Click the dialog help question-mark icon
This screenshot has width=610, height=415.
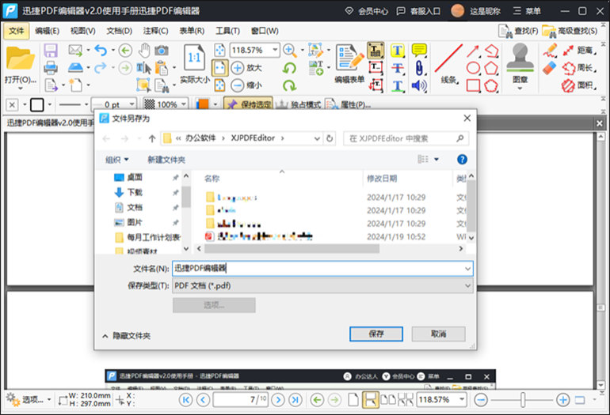[x=462, y=159]
